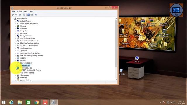Image resolution: width=187 pixels, height=105 pixels.
Task: Collapse the ProBook6470b root node
Action: tap(13, 19)
